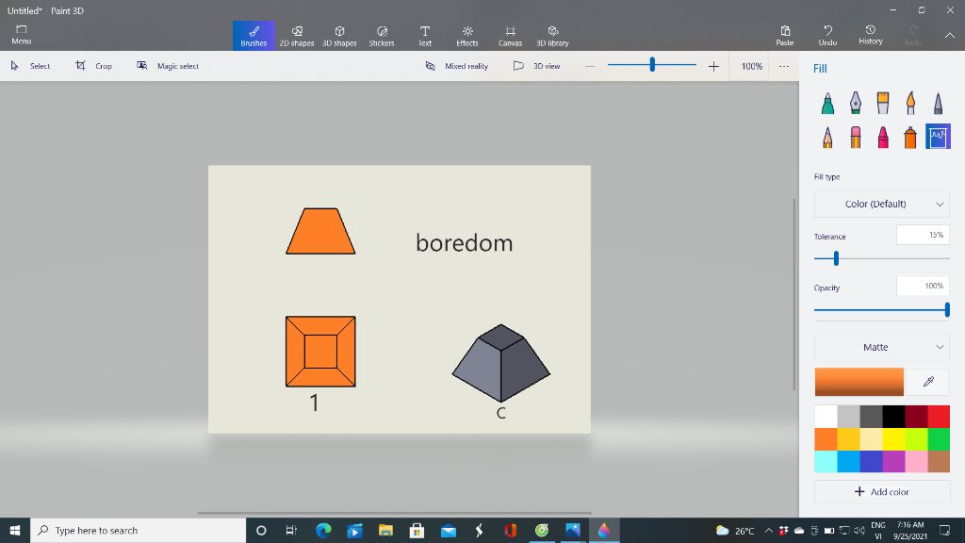Choose the black color swatch

pos(893,416)
